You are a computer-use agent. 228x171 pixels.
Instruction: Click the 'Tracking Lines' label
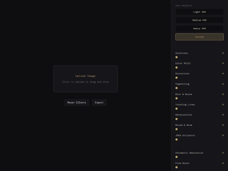coord(185,105)
